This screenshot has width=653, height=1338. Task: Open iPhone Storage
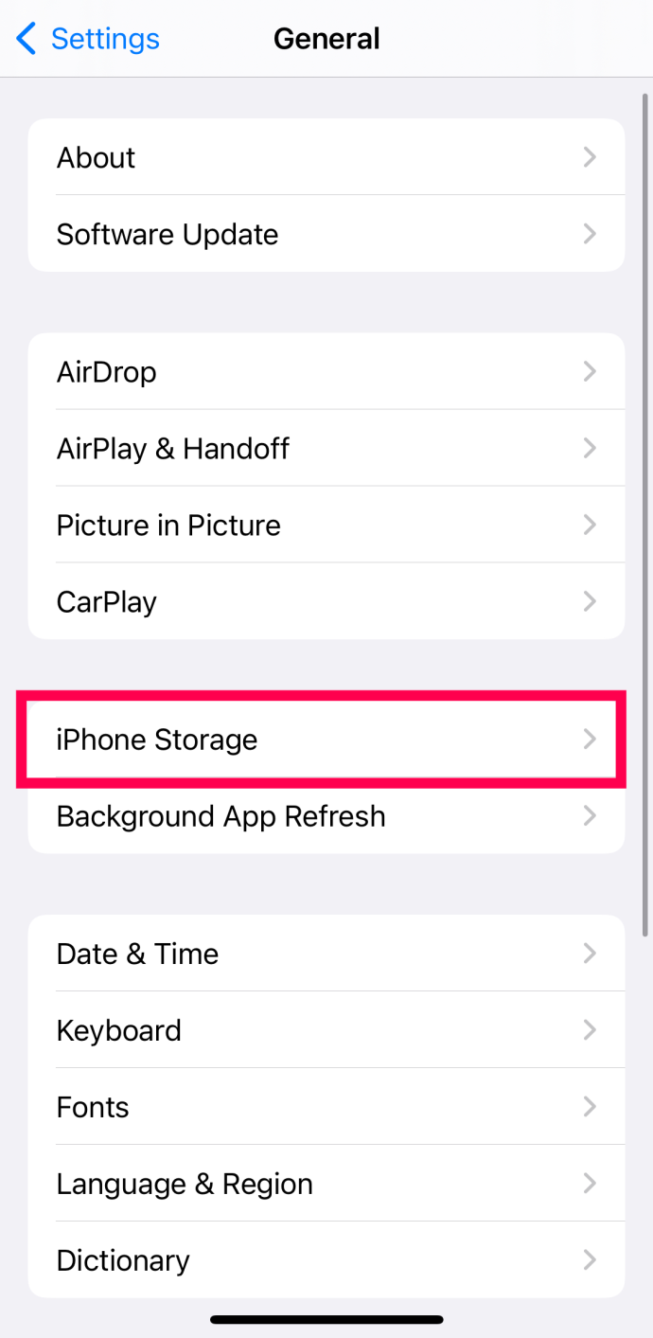coord(326,740)
